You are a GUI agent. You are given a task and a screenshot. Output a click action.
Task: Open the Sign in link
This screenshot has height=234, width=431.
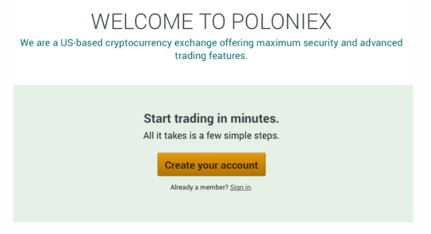click(x=241, y=187)
